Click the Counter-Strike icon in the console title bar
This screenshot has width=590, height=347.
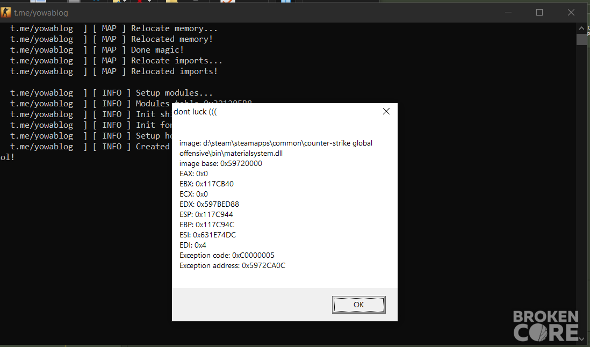click(6, 12)
